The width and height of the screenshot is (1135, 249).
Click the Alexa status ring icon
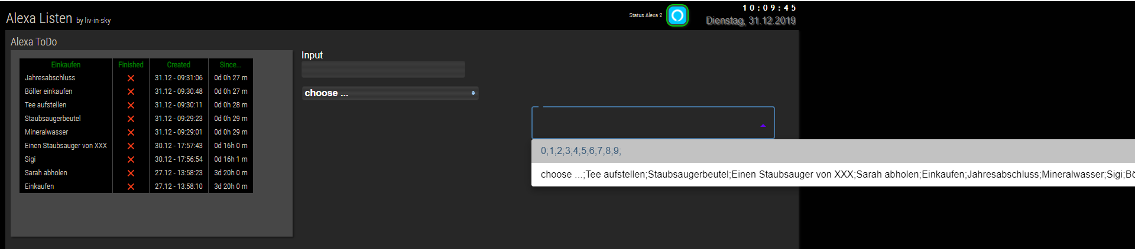tap(677, 15)
